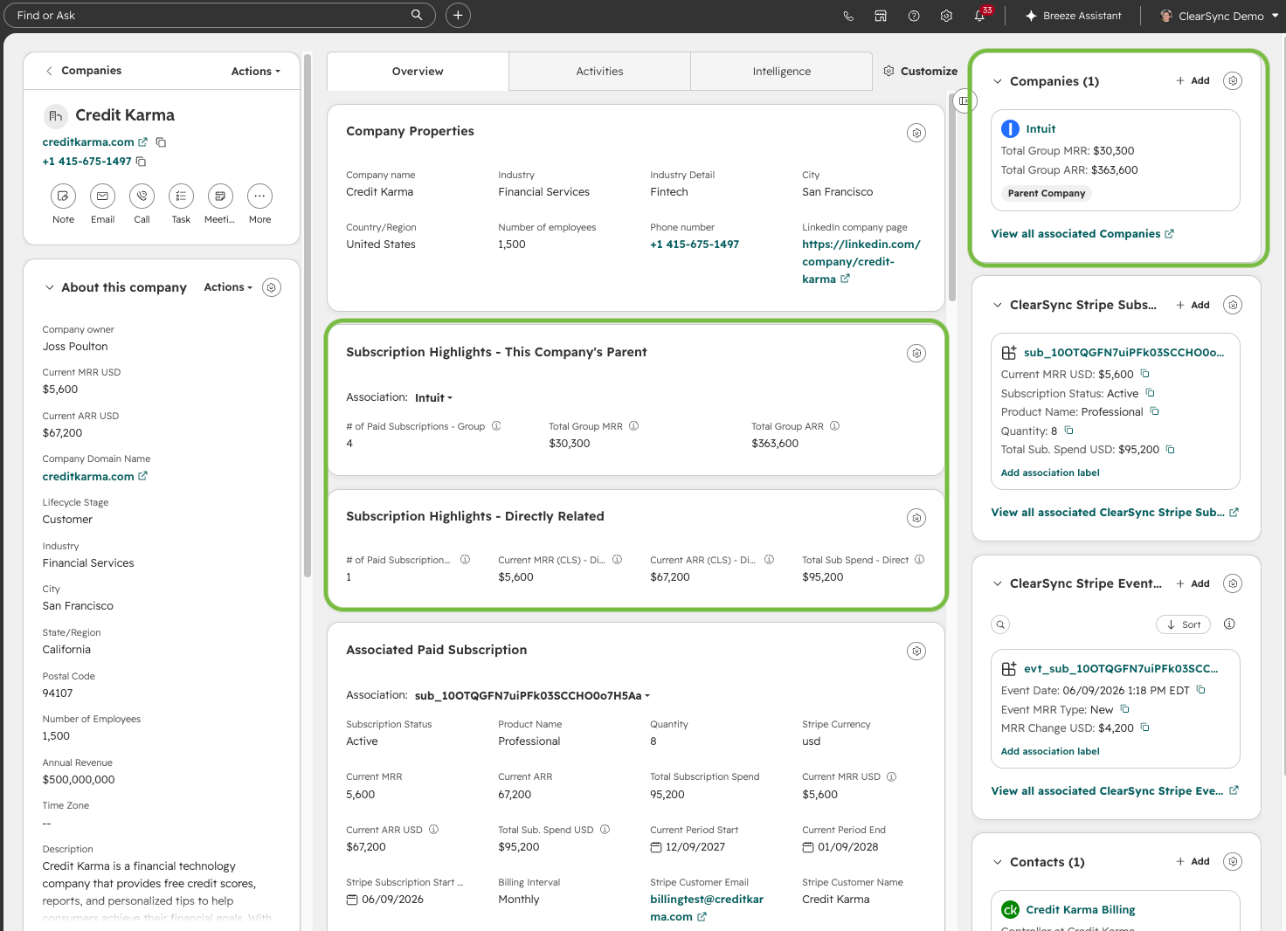The width and height of the screenshot is (1286, 931).
Task: Open the marketplace icon in top bar
Action: (881, 16)
